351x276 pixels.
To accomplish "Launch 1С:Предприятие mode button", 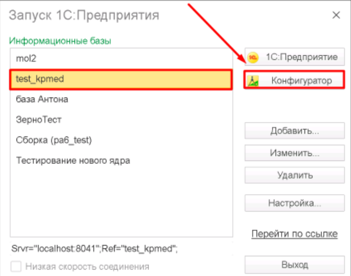I will click(294, 57).
